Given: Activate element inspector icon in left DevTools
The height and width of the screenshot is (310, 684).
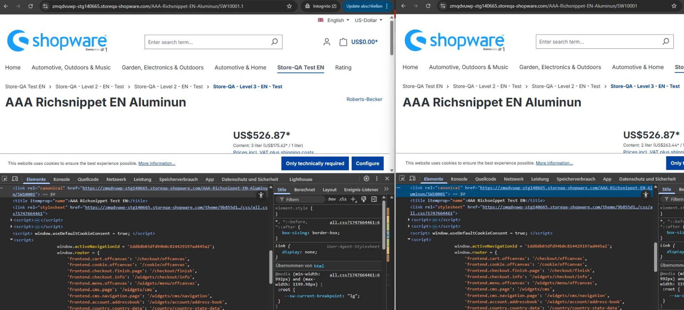Looking at the screenshot, I should [x=5, y=179].
